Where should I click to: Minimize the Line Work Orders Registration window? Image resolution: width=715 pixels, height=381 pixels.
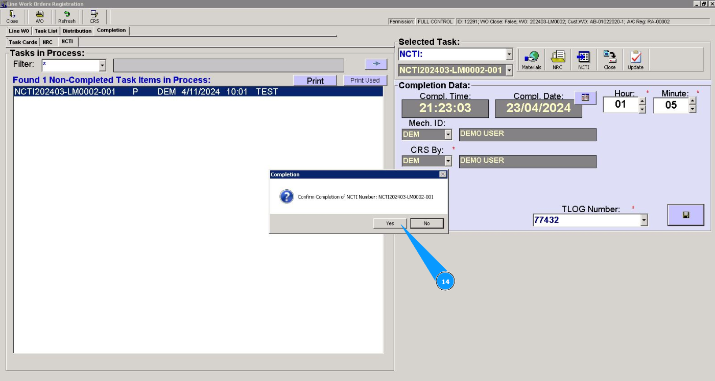point(697,4)
